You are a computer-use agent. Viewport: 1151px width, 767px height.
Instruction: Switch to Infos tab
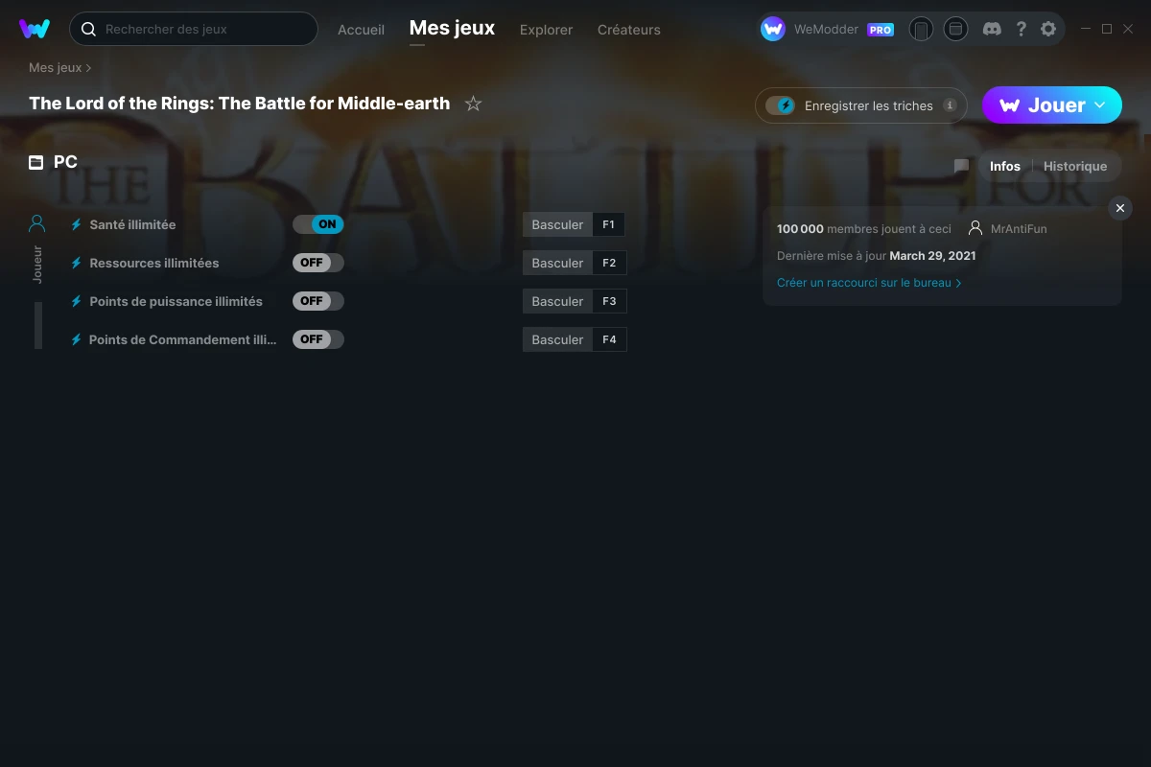(x=1005, y=166)
